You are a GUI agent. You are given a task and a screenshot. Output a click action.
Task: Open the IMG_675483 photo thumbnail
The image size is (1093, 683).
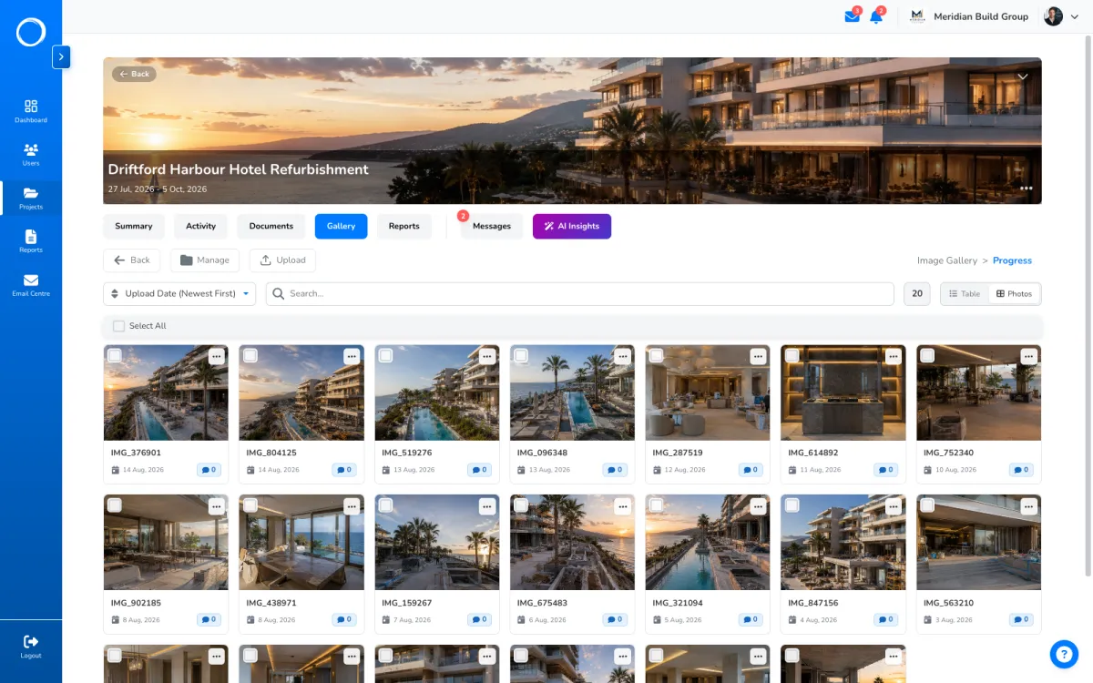coord(572,543)
